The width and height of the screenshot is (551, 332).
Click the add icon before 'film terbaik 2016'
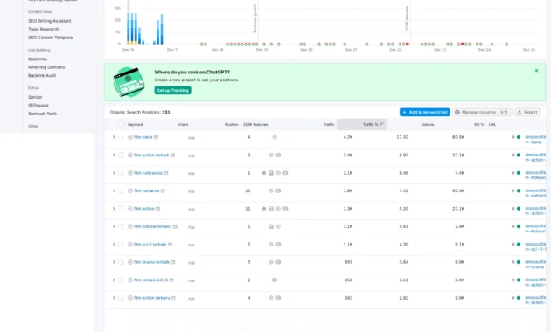[x=130, y=280]
